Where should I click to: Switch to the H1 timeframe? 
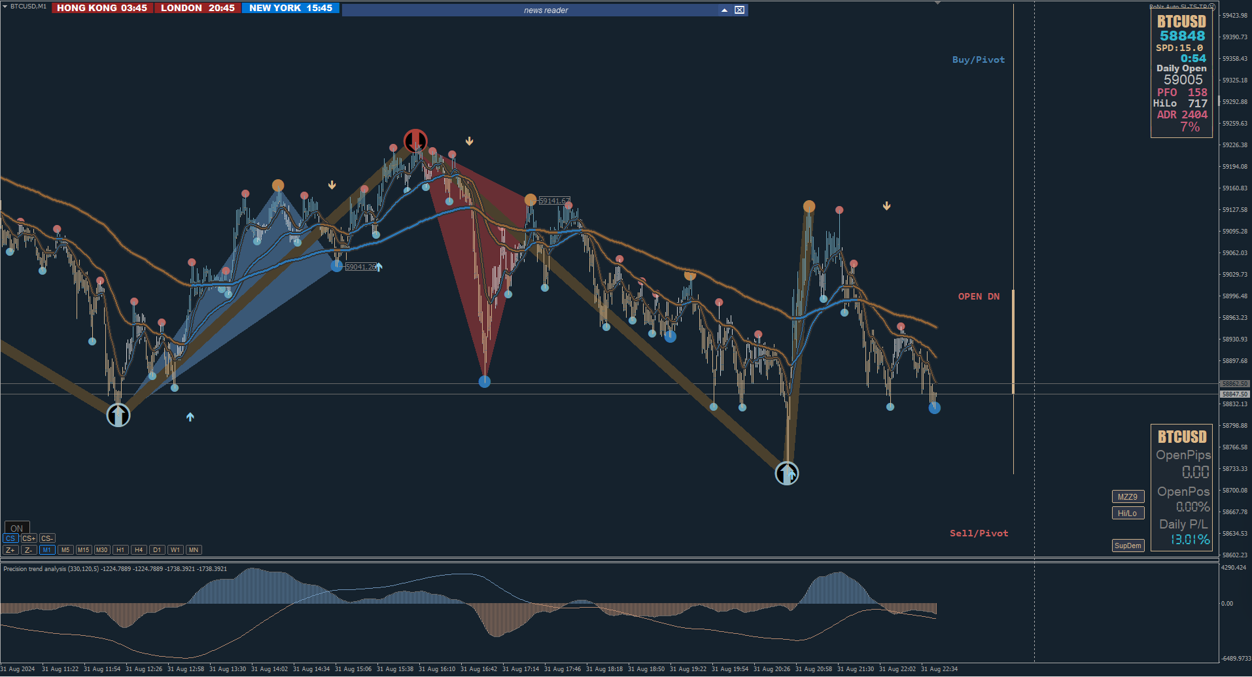(x=120, y=550)
